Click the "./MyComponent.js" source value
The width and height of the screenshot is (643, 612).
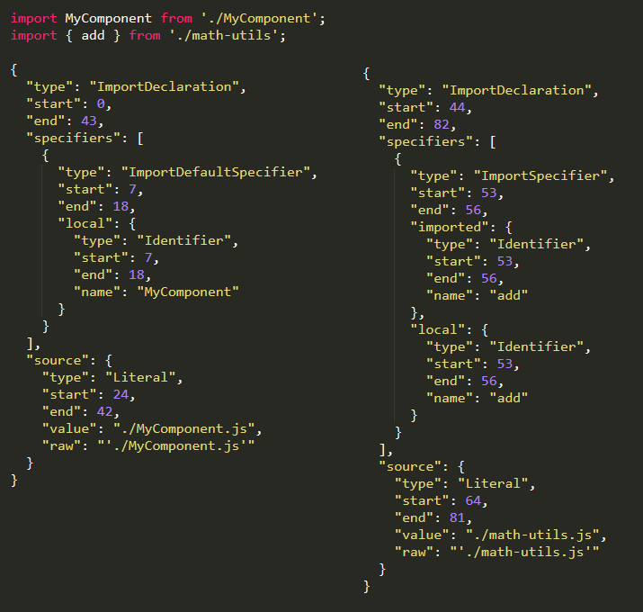point(183,429)
